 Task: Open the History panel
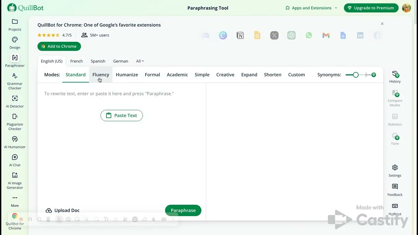pos(395,77)
